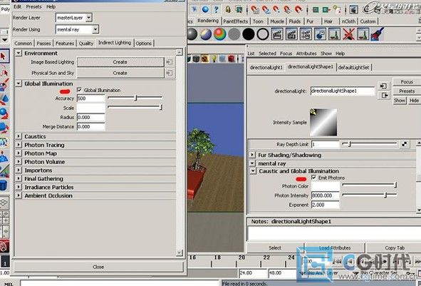Choose the Scale tool in toolbox
This screenshot has height=286, width=421.
pos(4,128)
